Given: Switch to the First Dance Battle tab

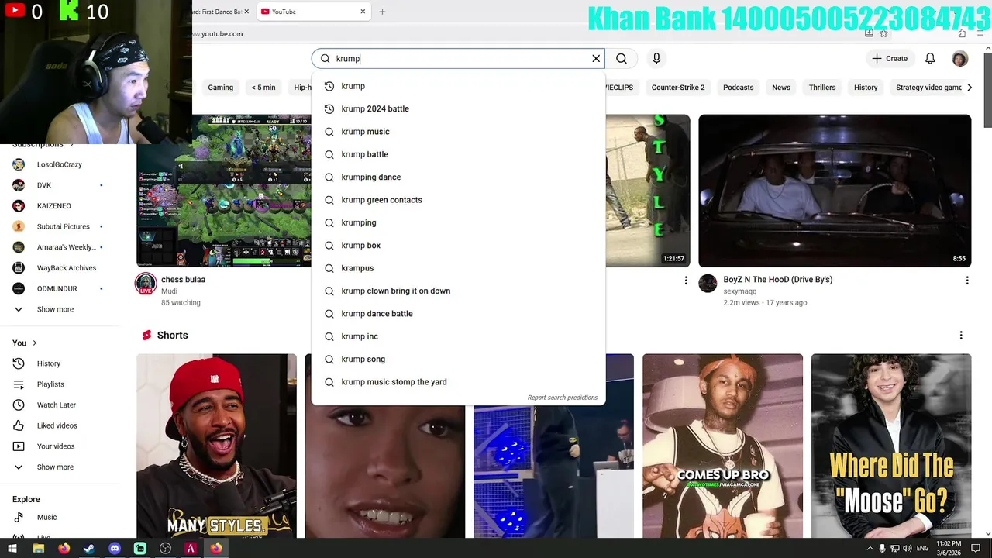Looking at the screenshot, I should point(217,12).
